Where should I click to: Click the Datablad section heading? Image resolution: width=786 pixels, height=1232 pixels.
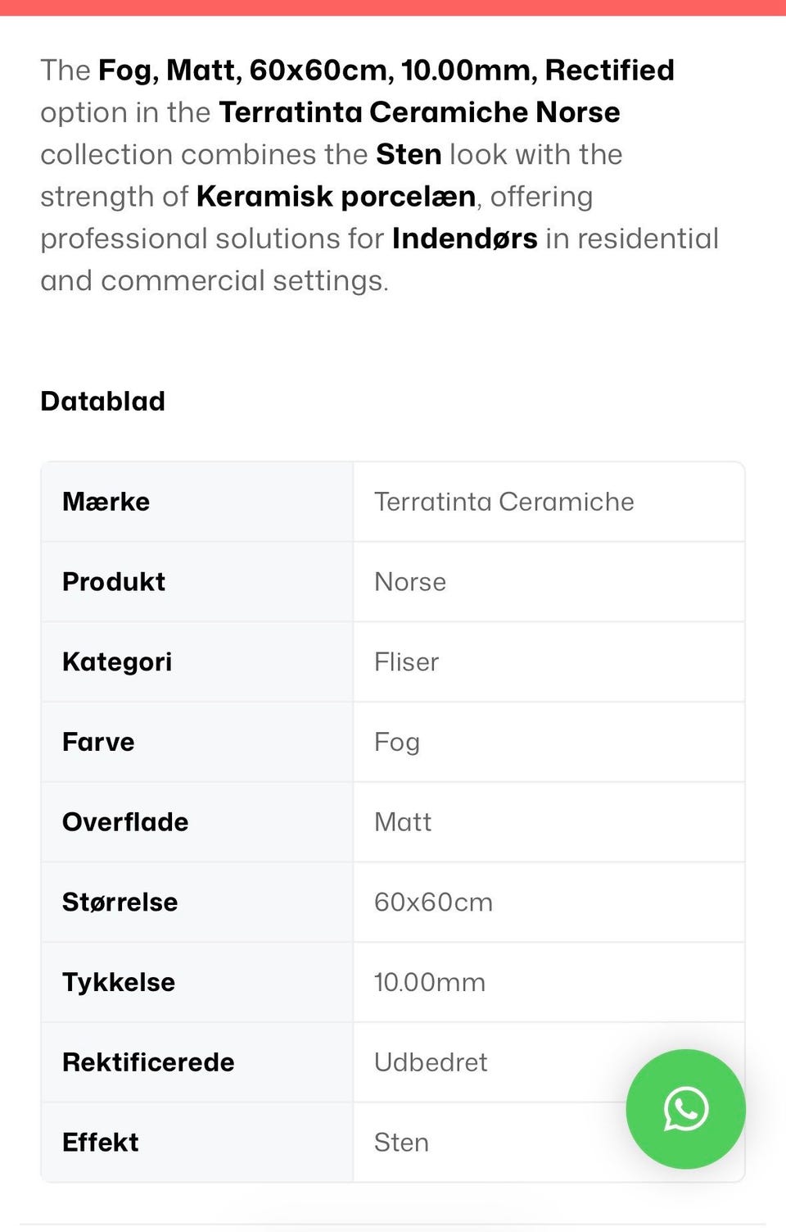[103, 401]
